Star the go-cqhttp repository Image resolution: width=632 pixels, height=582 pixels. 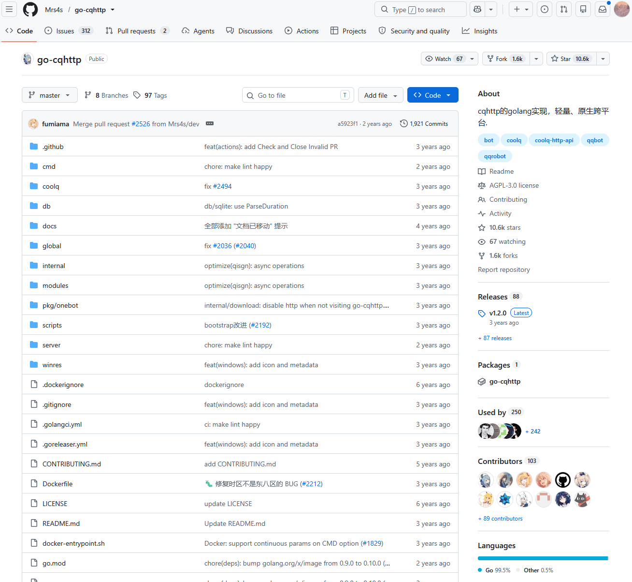point(572,59)
